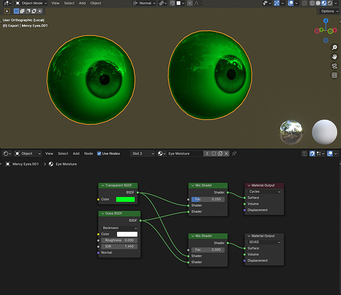Screen dimensions: 341x295
Task: Open the viewport View menu
Action: pos(56,3)
